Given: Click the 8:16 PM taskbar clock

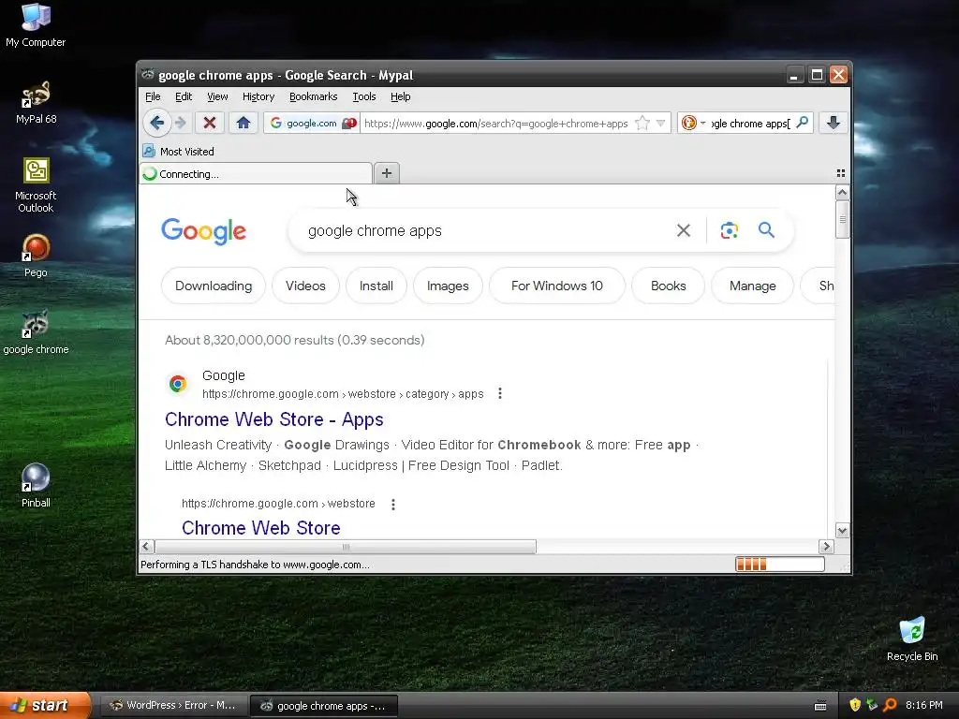Looking at the screenshot, I should [x=924, y=705].
